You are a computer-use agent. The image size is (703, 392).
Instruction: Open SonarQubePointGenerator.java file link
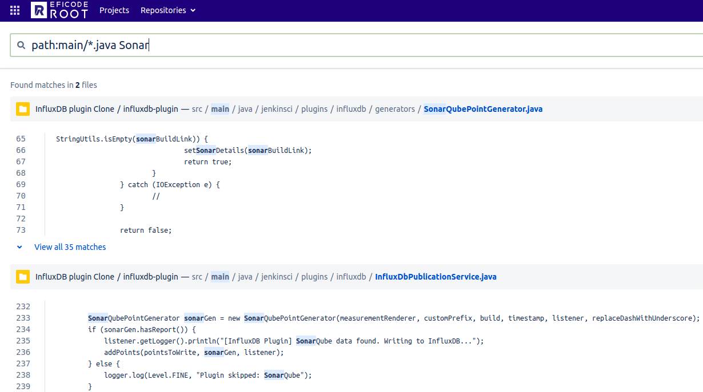click(483, 109)
